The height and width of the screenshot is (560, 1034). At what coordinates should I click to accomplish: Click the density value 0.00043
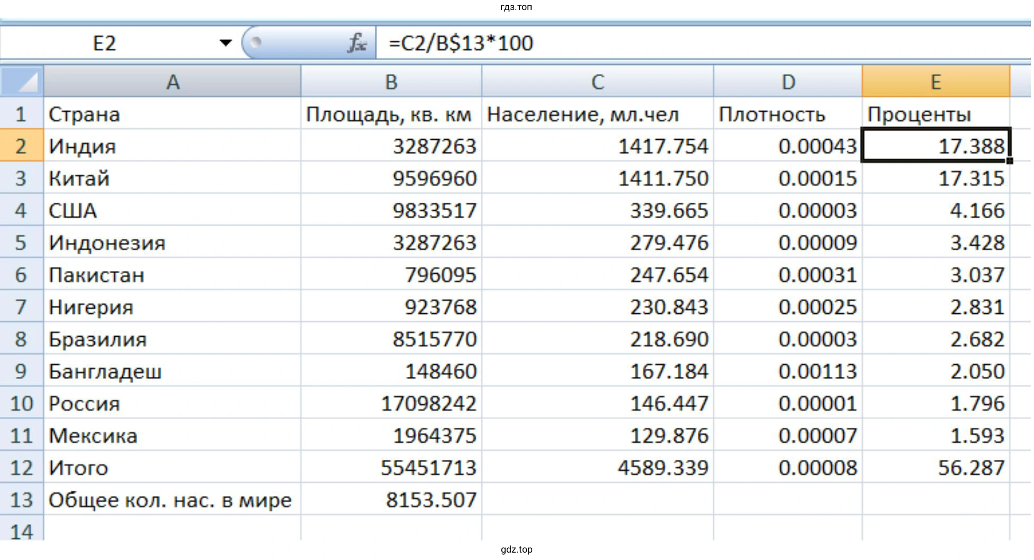pyautogui.click(x=788, y=146)
